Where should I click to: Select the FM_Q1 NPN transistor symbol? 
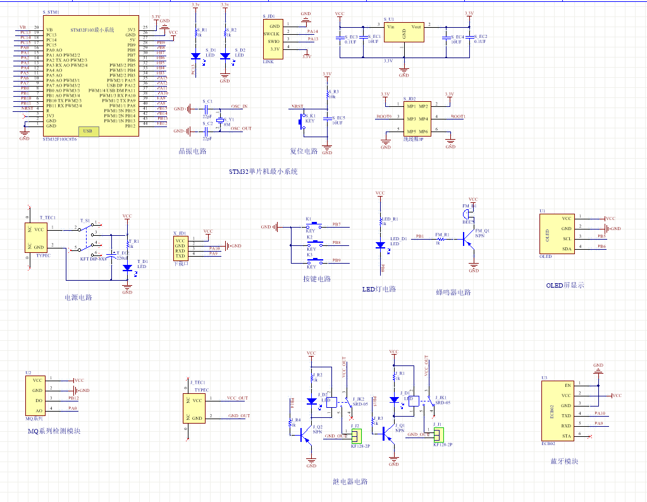[469, 240]
